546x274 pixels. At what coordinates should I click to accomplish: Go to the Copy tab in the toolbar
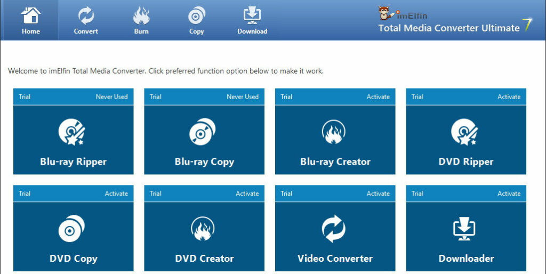pyautogui.click(x=196, y=20)
